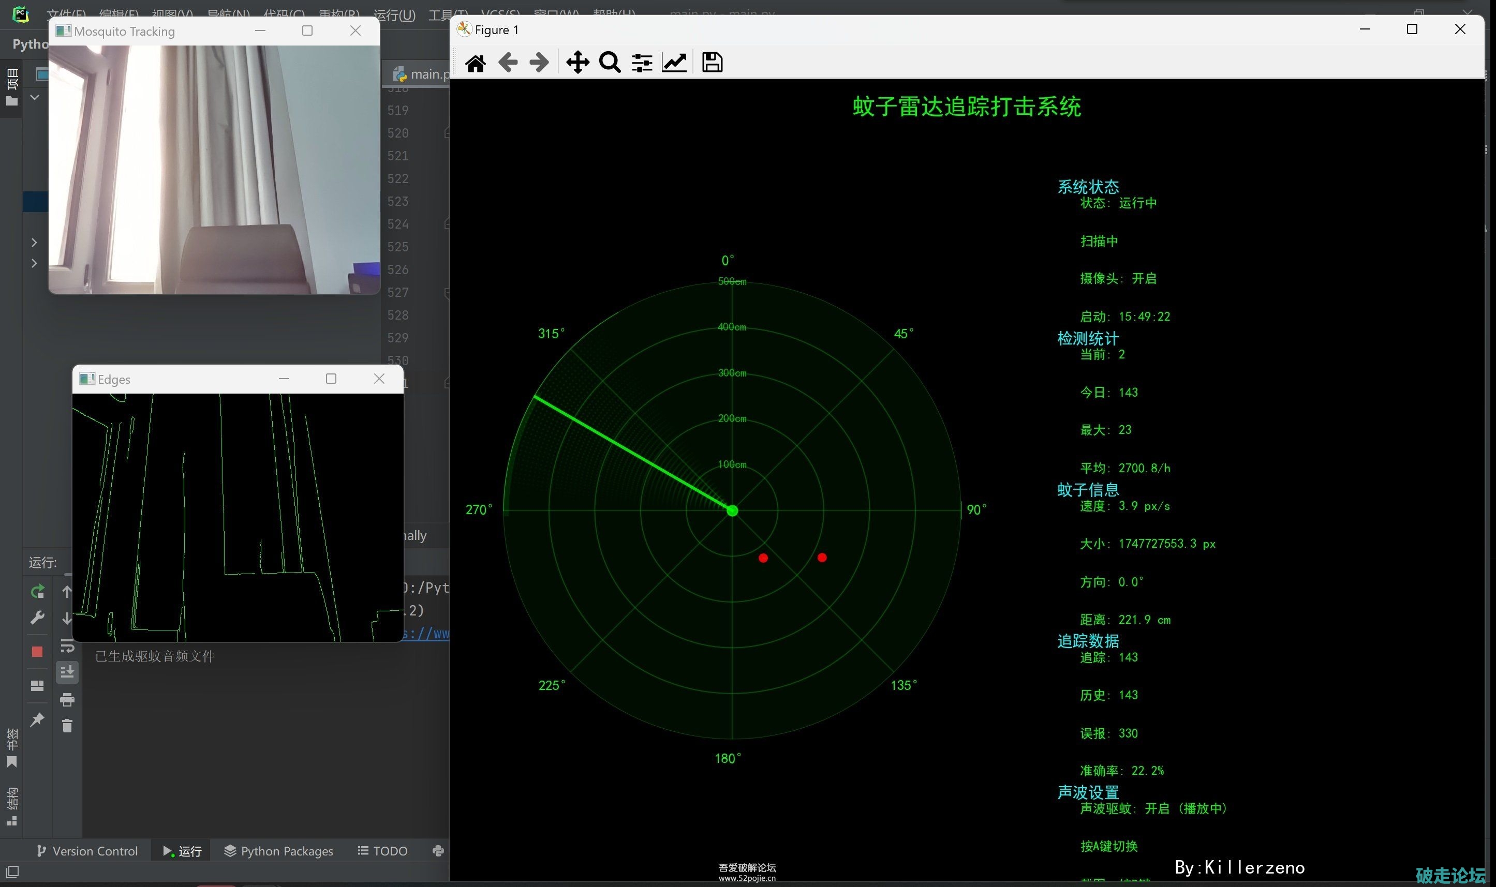Toggle soft-wrap in run console

67,646
